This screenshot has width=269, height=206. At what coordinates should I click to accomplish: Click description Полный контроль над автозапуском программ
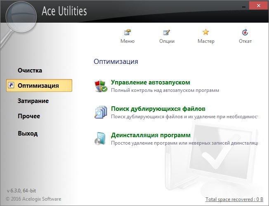click(x=165, y=90)
